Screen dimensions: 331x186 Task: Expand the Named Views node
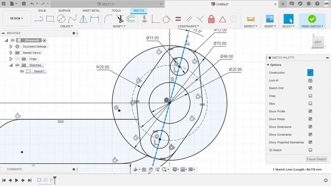pyautogui.click(x=11, y=53)
